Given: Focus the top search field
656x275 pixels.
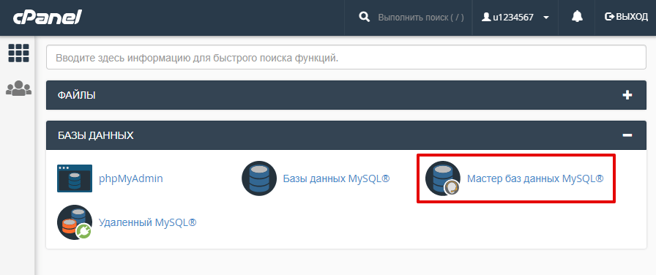Looking at the screenshot, I should (x=421, y=18).
